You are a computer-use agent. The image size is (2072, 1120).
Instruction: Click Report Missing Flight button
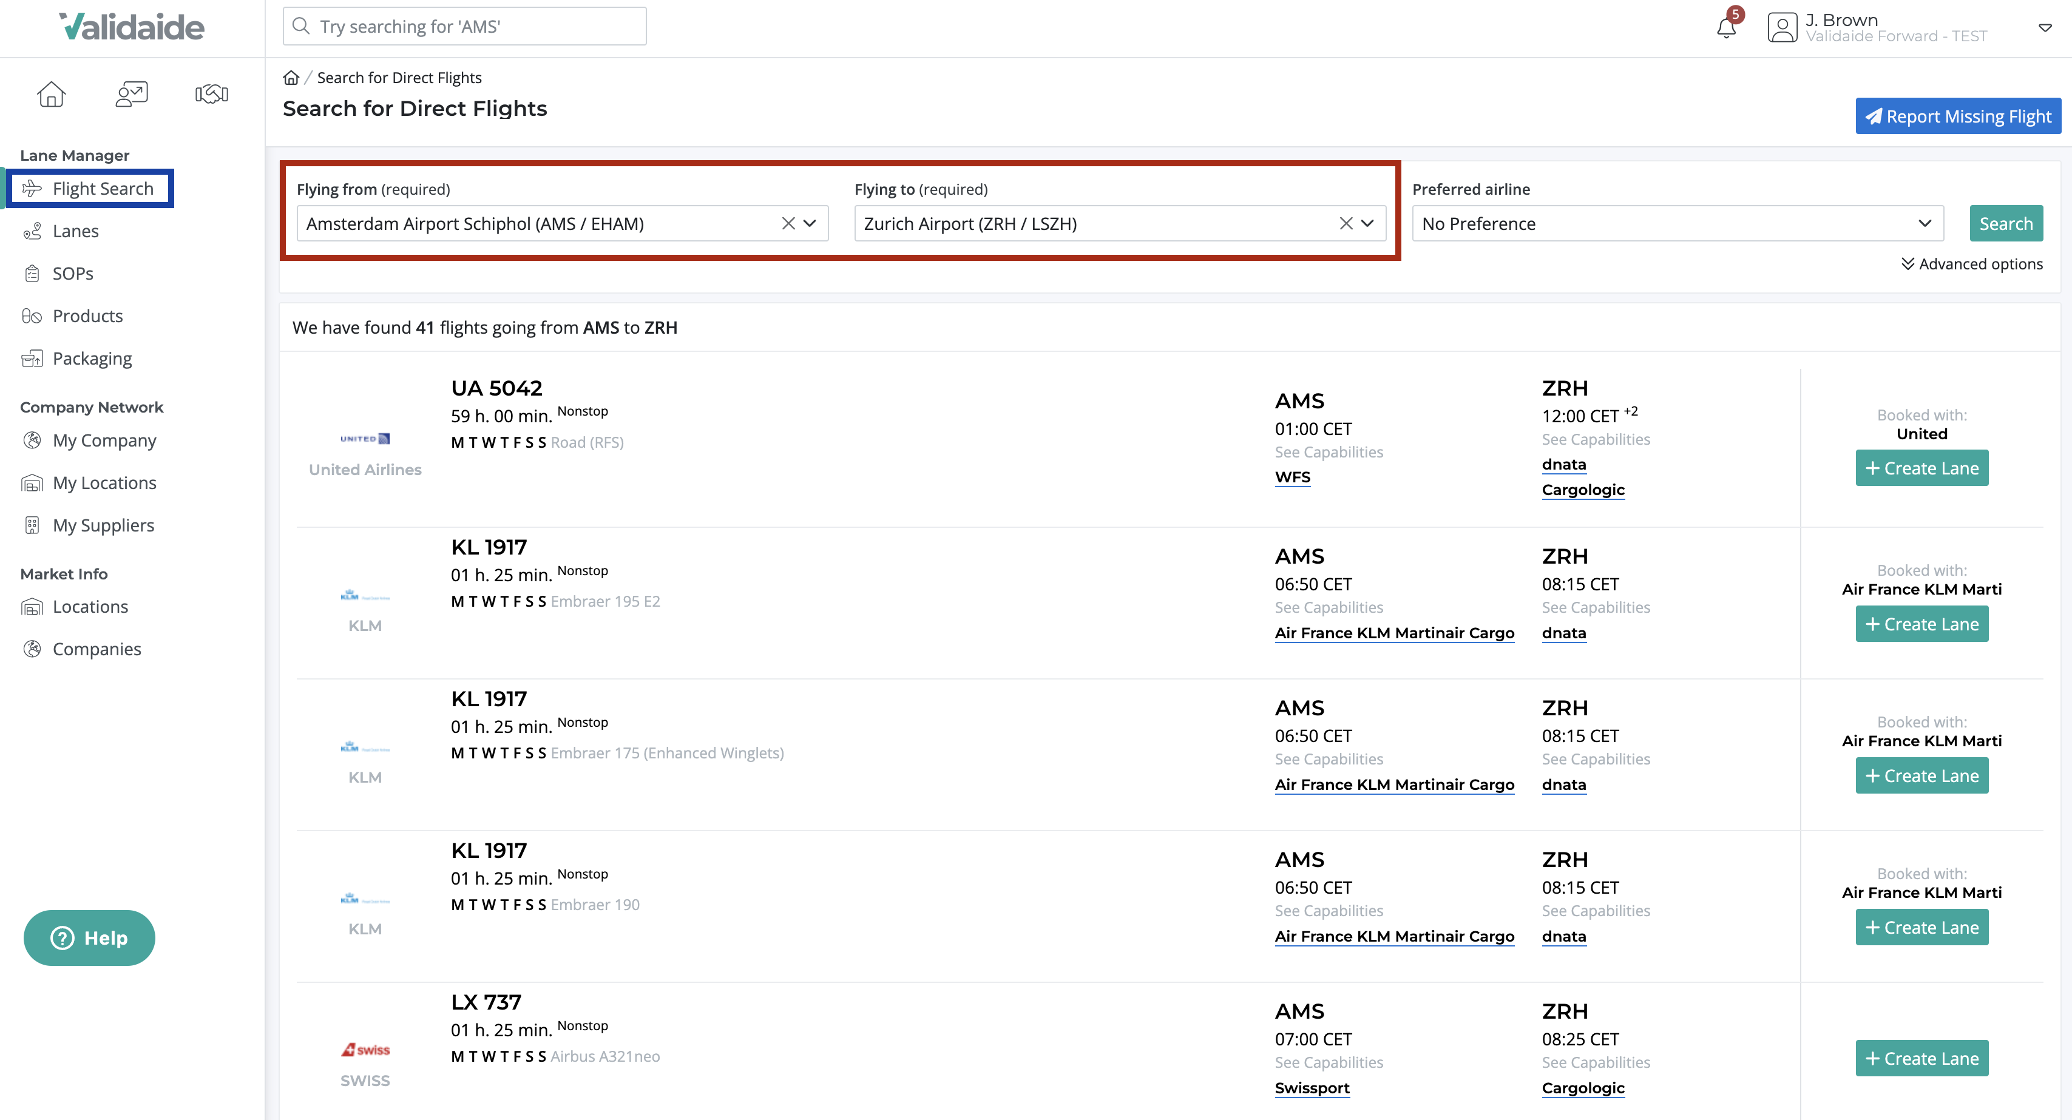(1958, 116)
